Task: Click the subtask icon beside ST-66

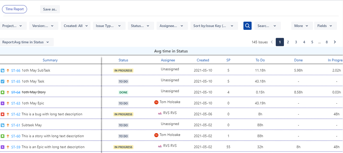Action: [2, 71]
